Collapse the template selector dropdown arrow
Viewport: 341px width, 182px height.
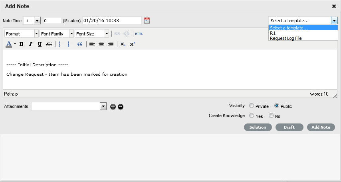pyautogui.click(x=334, y=21)
